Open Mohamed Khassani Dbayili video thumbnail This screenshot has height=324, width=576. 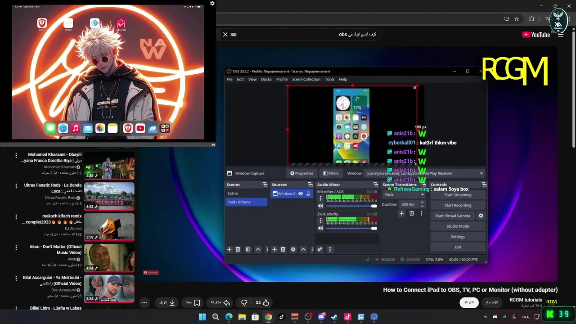(x=109, y=166)
